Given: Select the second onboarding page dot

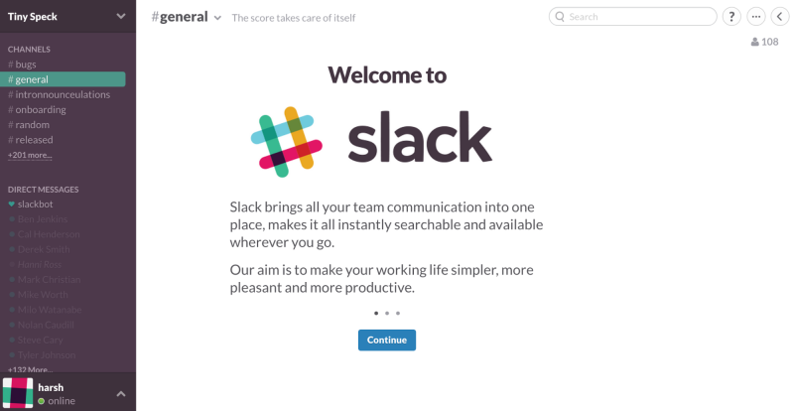Looking at the screenshot, I should [387, 313].
